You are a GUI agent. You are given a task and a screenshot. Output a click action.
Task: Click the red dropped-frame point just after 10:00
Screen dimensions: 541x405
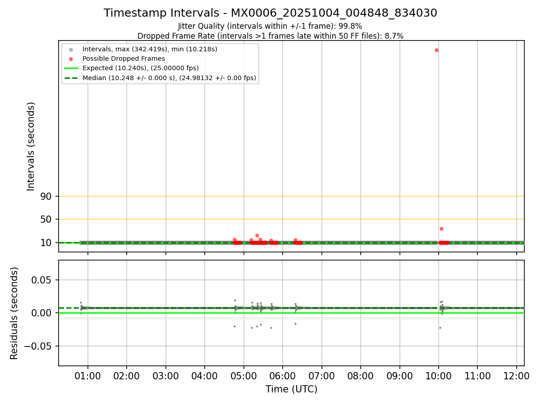441,229
